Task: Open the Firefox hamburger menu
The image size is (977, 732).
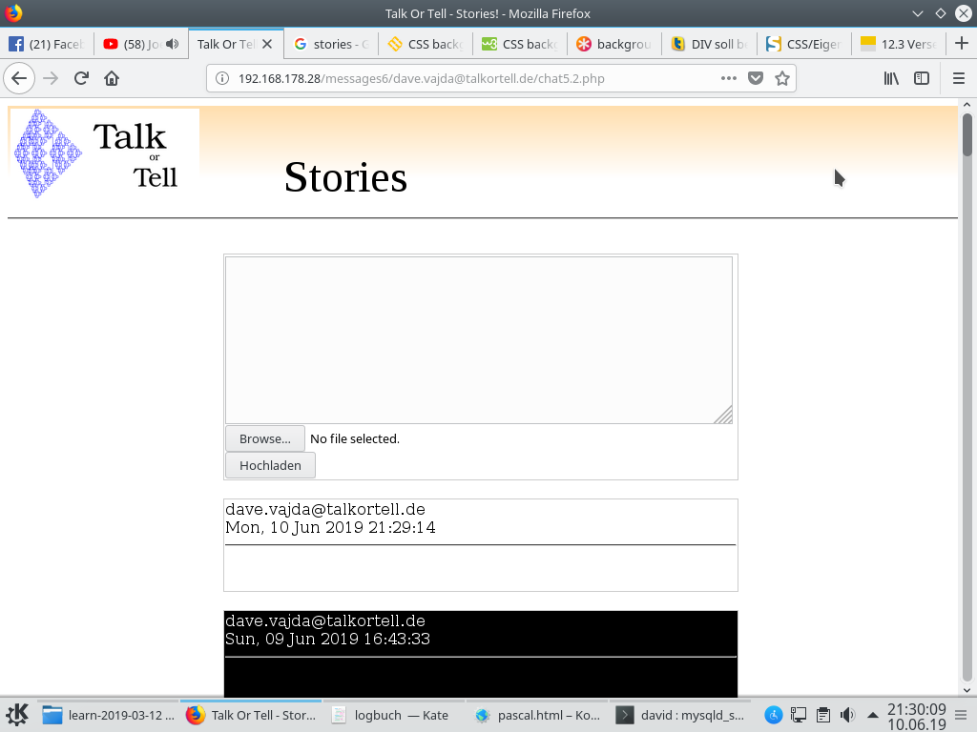Action: point(959,78)
